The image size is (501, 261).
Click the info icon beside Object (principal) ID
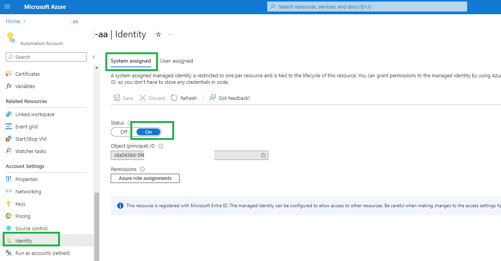point(161,146)
